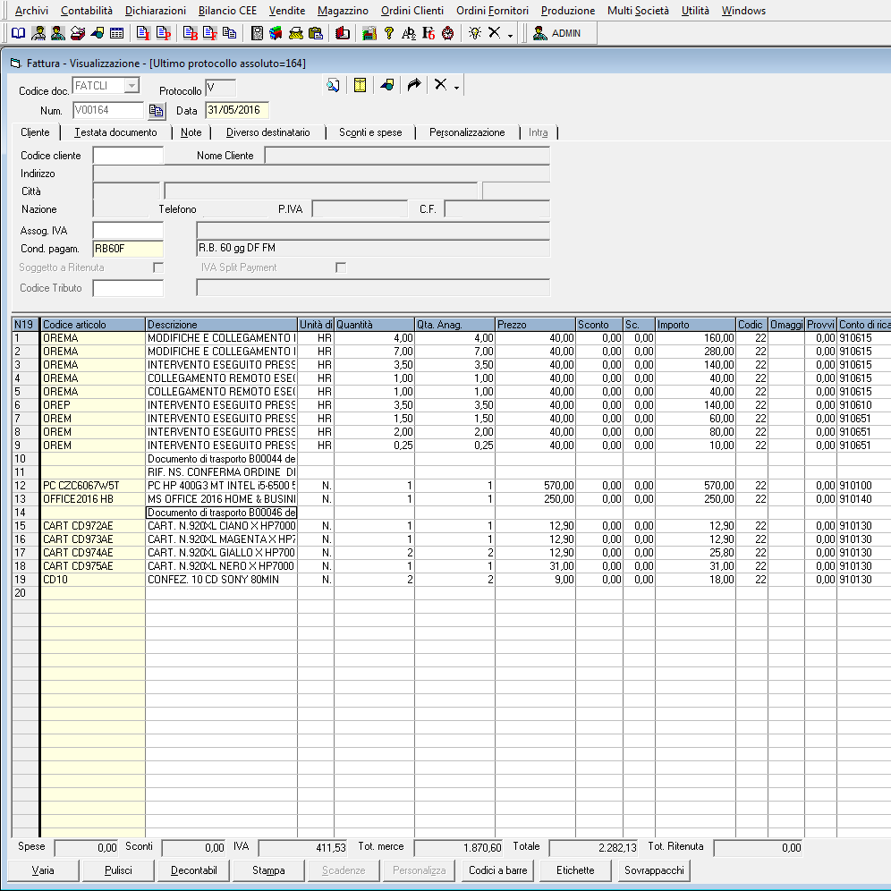
Task: Open the Note tab
Action: click(x=191, y=132)
